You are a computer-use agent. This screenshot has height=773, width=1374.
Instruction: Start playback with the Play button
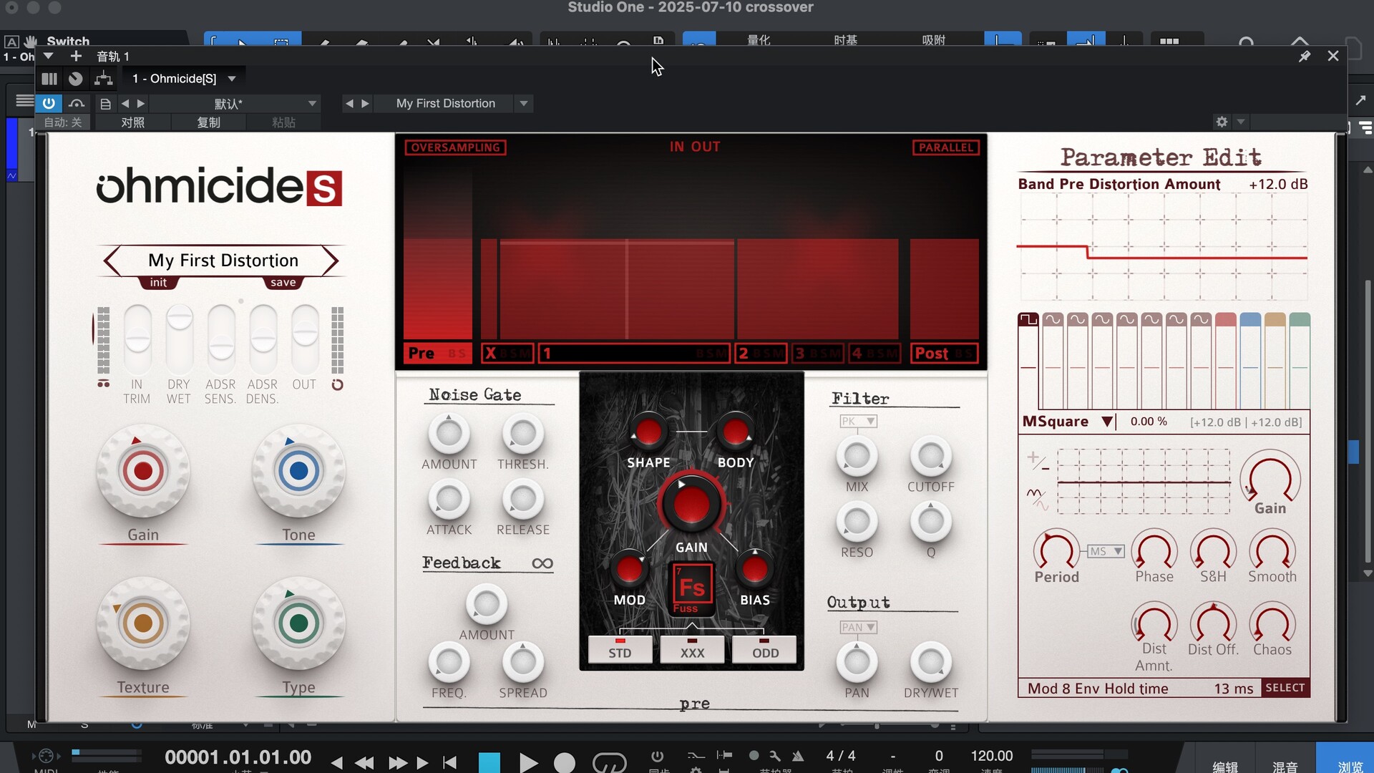coord(527,763)
